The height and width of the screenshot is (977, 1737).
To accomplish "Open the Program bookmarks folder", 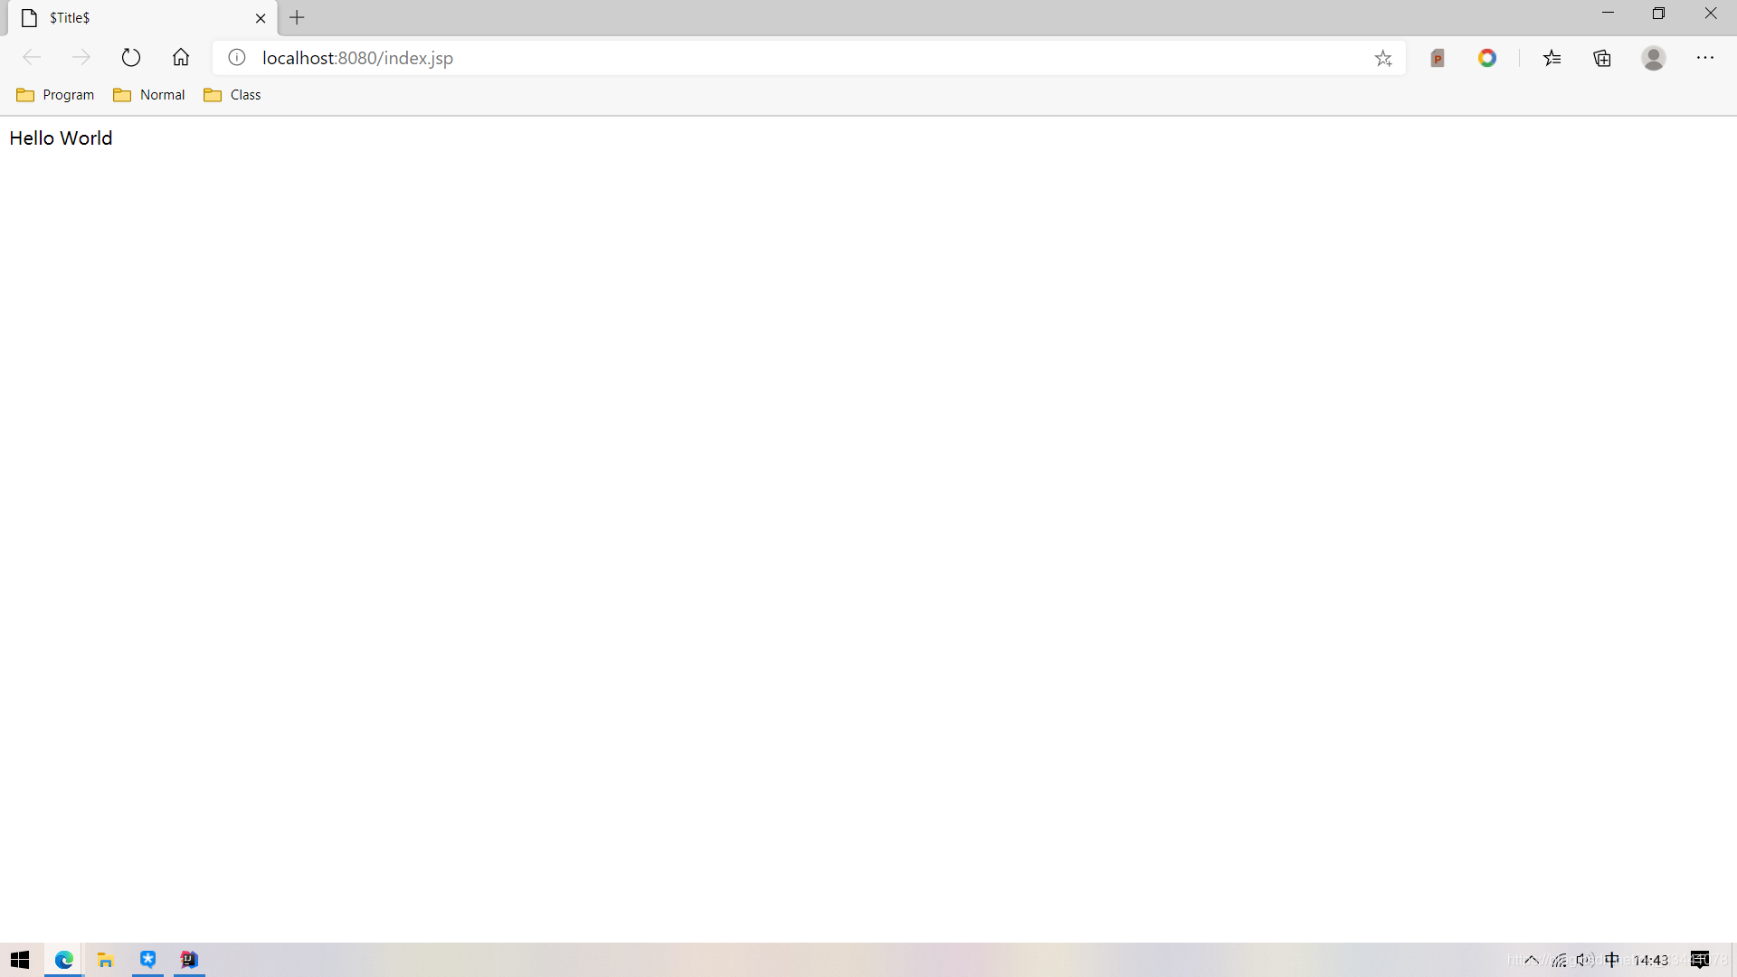I will pos(56,94).
